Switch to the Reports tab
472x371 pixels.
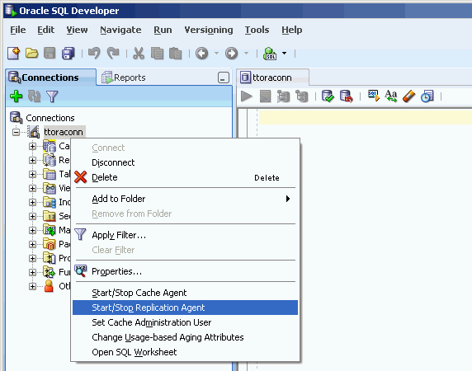click(x=124, y=77)
